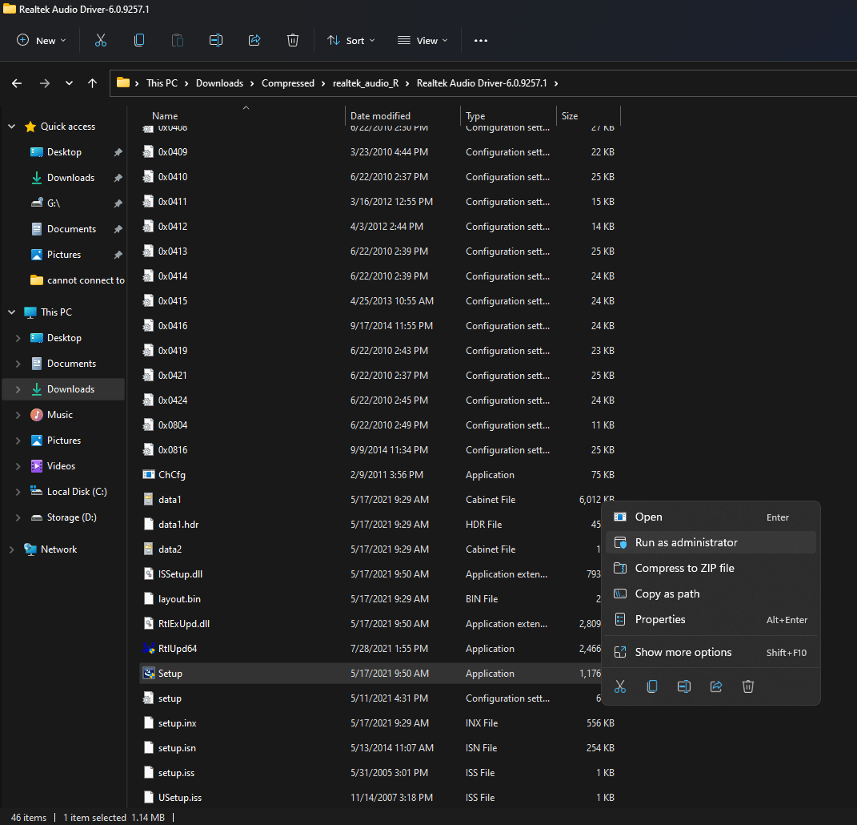Click the delete icon in context menu

pos(748,686)
